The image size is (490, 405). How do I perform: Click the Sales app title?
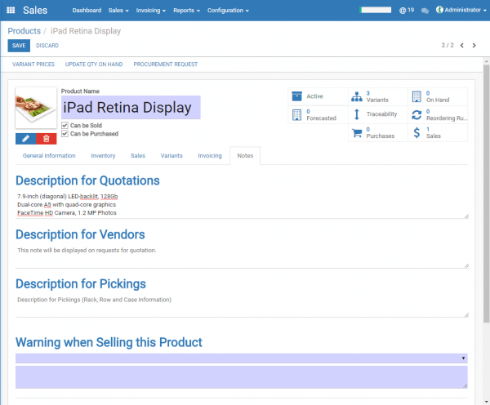click(x=35, y=11)
